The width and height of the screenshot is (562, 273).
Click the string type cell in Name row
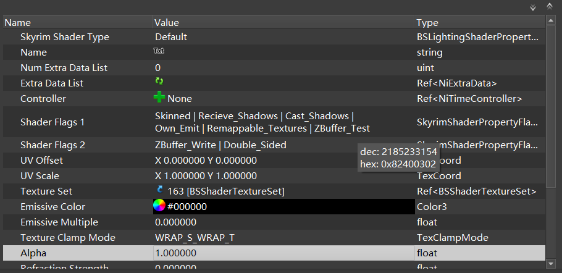(x=429, y=52)
